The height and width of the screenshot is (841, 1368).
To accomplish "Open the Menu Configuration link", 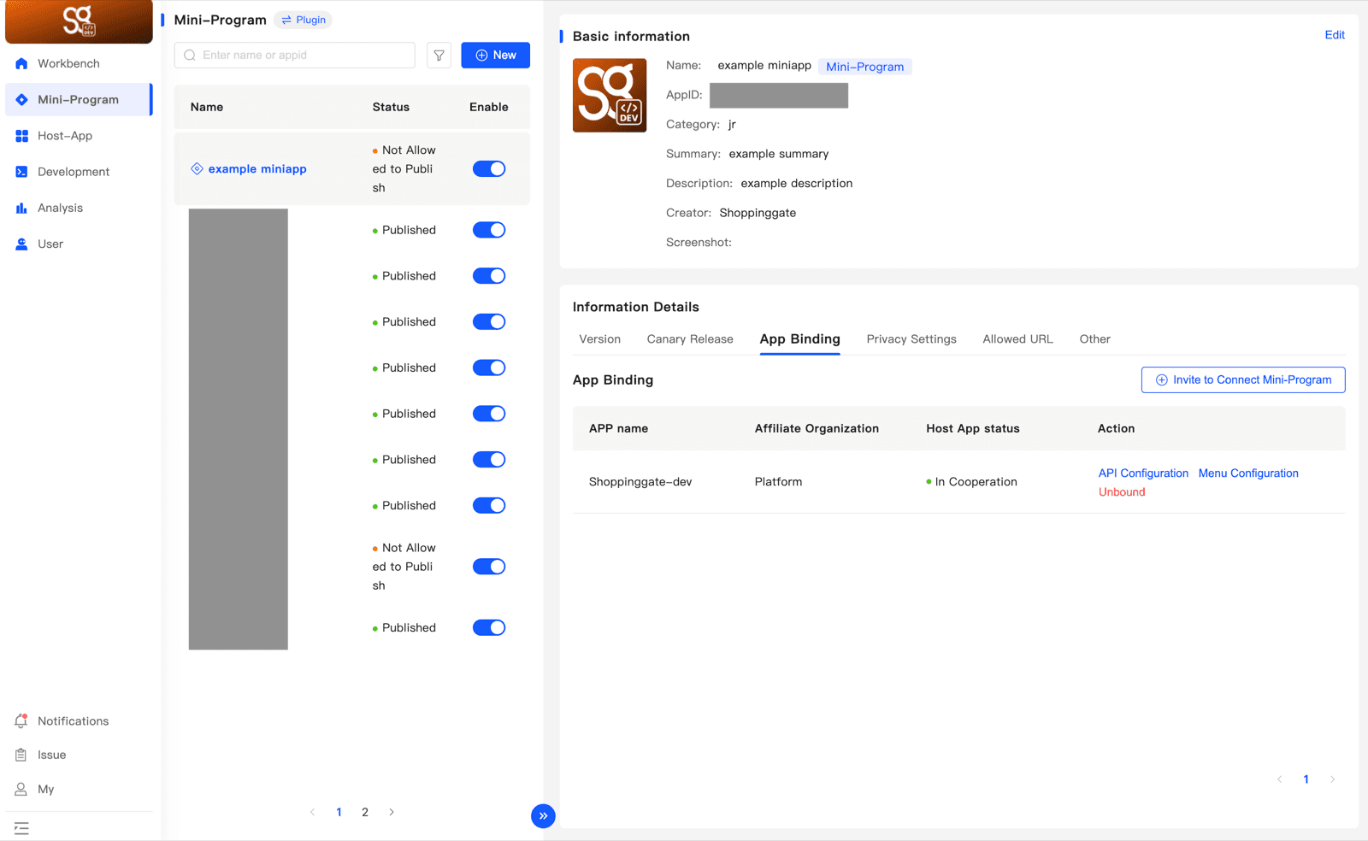I will click(1248, 473).
